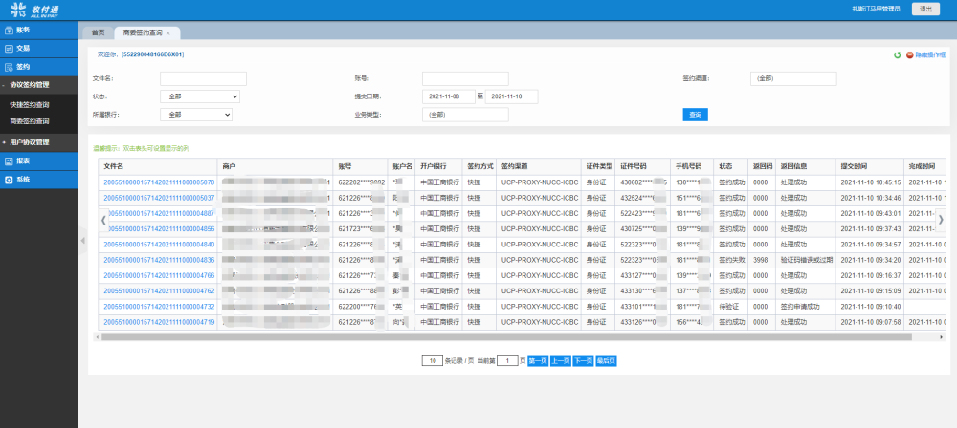
Task: Click the 返回信息 column header
Action: point(805,166)
